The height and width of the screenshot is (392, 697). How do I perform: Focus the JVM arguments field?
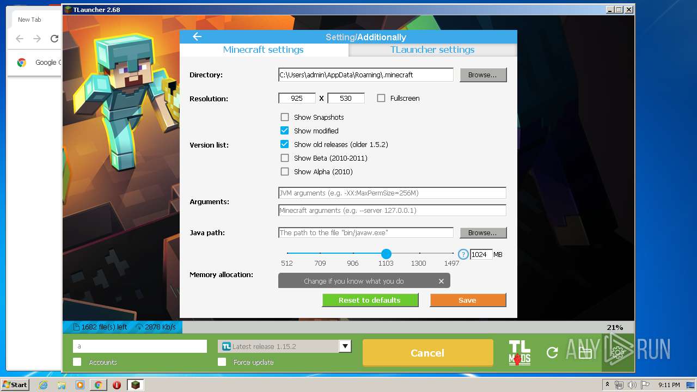392,193
